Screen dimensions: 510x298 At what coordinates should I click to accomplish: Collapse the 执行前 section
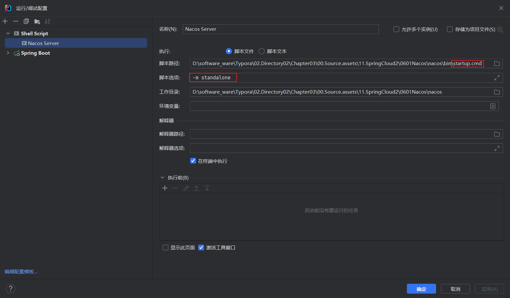(162, 178)
